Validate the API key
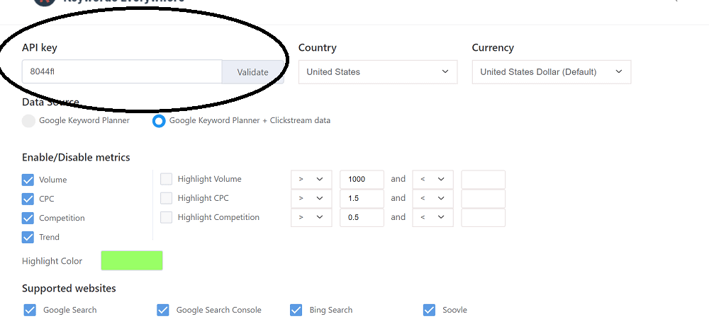The height and width of the screenshot is (331, 709). click(x=253, y=72)
